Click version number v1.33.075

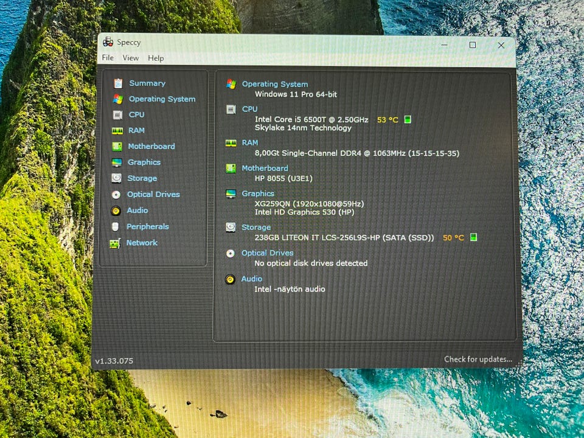pos(114,361)
